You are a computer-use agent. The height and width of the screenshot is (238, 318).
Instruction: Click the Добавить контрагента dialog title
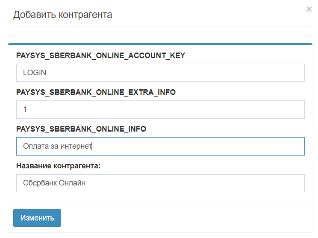pyautogui.click(x=62, y=15)
